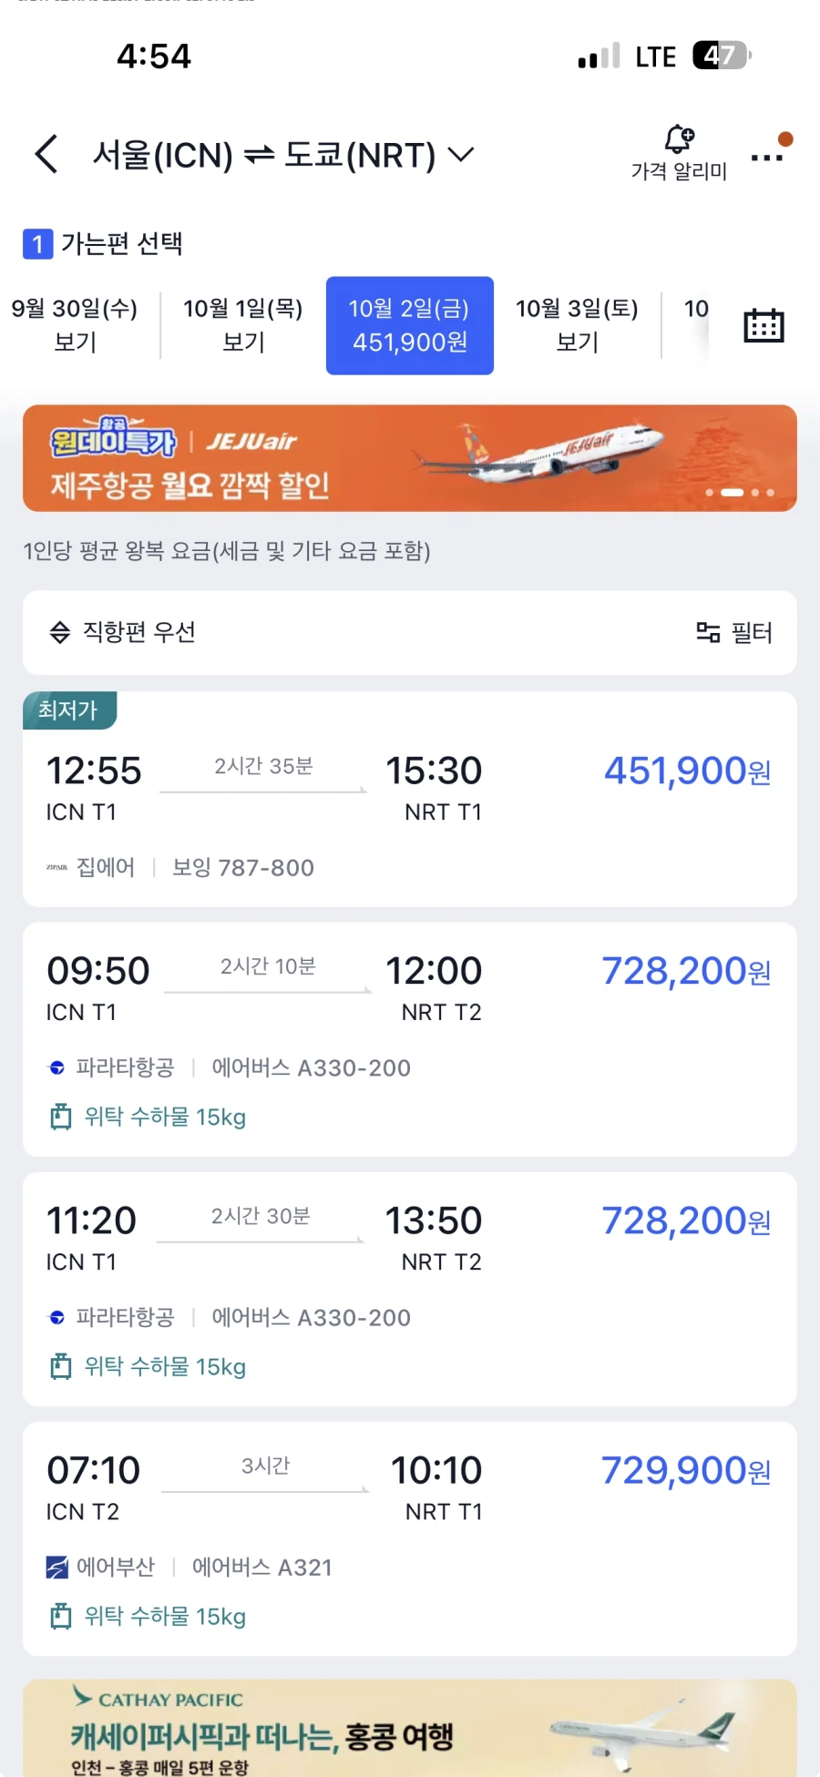The height and width of the screenshot is (1777, 820).
Task: Open 10월 3일(토) date preview
Action: point(577,325)
